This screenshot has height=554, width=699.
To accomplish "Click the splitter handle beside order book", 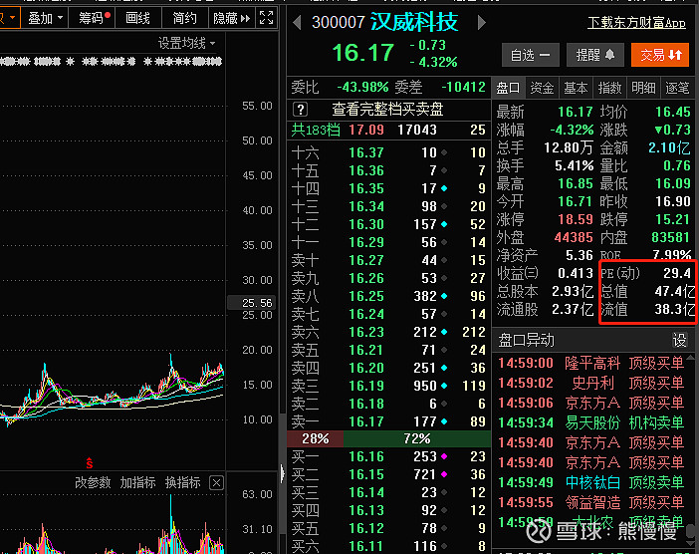I will (x=282, y=473).
